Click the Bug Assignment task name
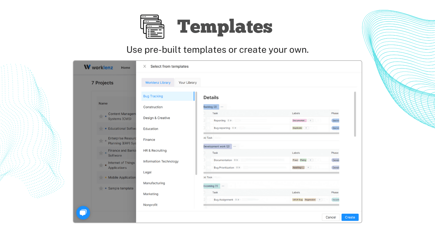This screenshot has width=435, height=245. pyautogui.click(x=223, y=200)
